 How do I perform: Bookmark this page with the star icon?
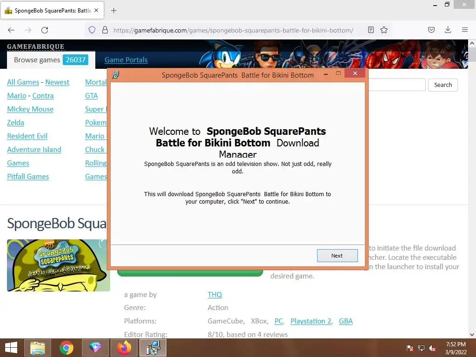point(384,30)
